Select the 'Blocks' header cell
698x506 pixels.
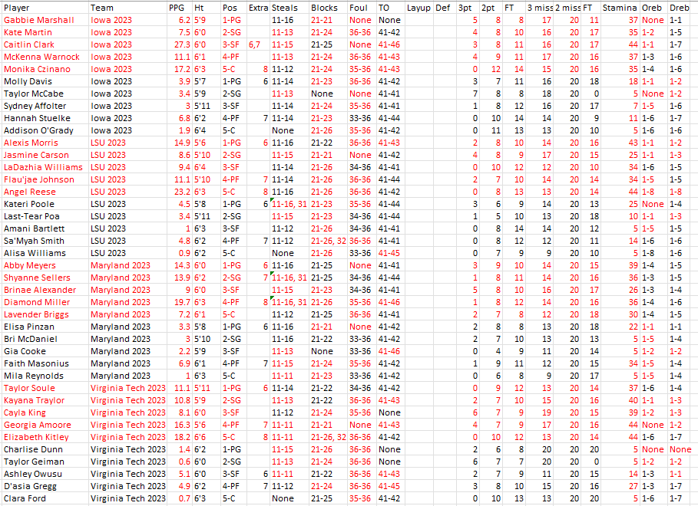click(328, 8)
